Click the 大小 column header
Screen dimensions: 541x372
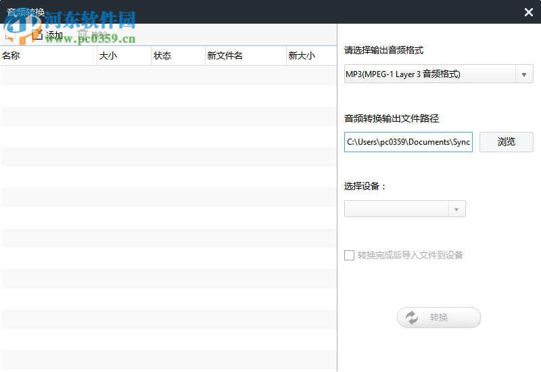click(x=124, y=55)
